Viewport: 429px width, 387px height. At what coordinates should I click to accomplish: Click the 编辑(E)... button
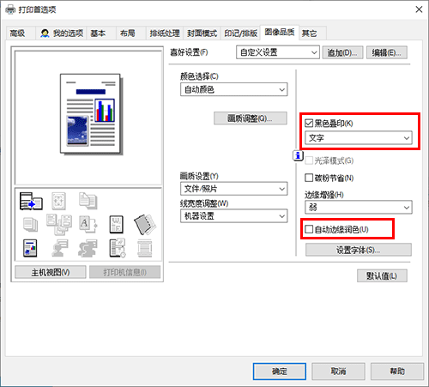tap(387, 52)
